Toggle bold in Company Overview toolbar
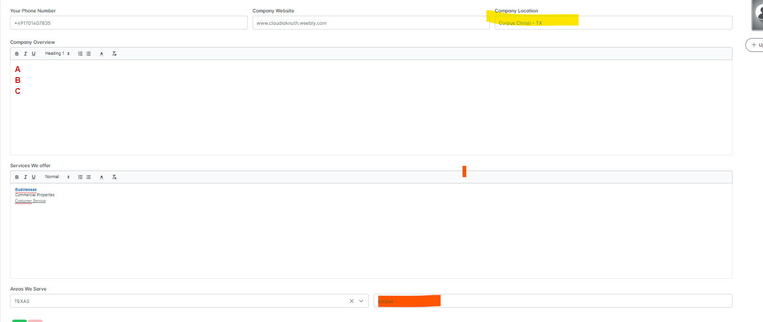Image resolution: width=763 pixels, height=322 pixels. click(x=17, y=54)
